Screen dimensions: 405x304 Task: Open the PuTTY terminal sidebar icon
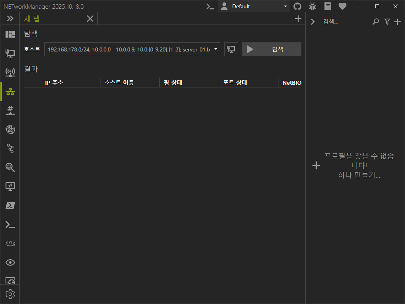(x=10, y=224)
